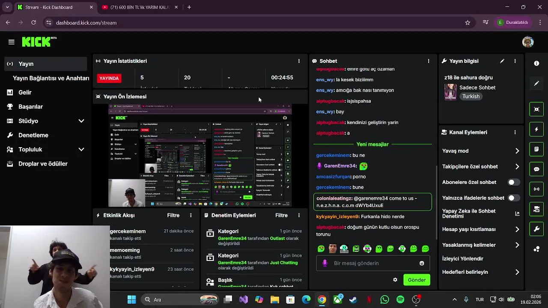
Task: Open the profile avatar menu
Action: (x=528, y=42)
